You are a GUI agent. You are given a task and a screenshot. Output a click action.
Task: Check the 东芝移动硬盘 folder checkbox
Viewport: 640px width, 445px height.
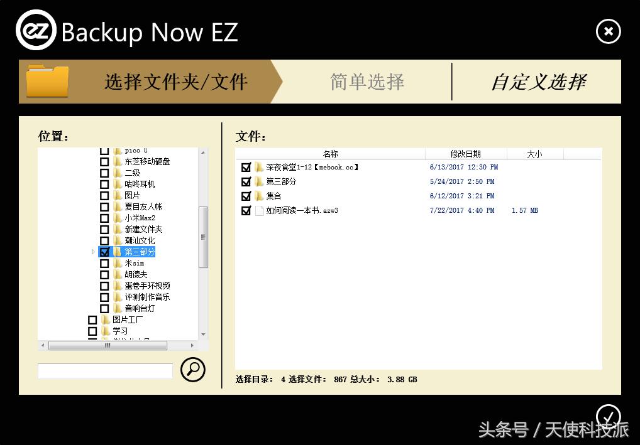pyautogui.click(x=104, y=162)
